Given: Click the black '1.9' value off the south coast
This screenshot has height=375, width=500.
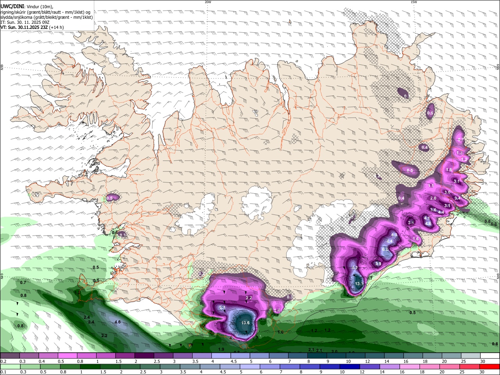Looking at the screenshot, I should pos(221,349).
